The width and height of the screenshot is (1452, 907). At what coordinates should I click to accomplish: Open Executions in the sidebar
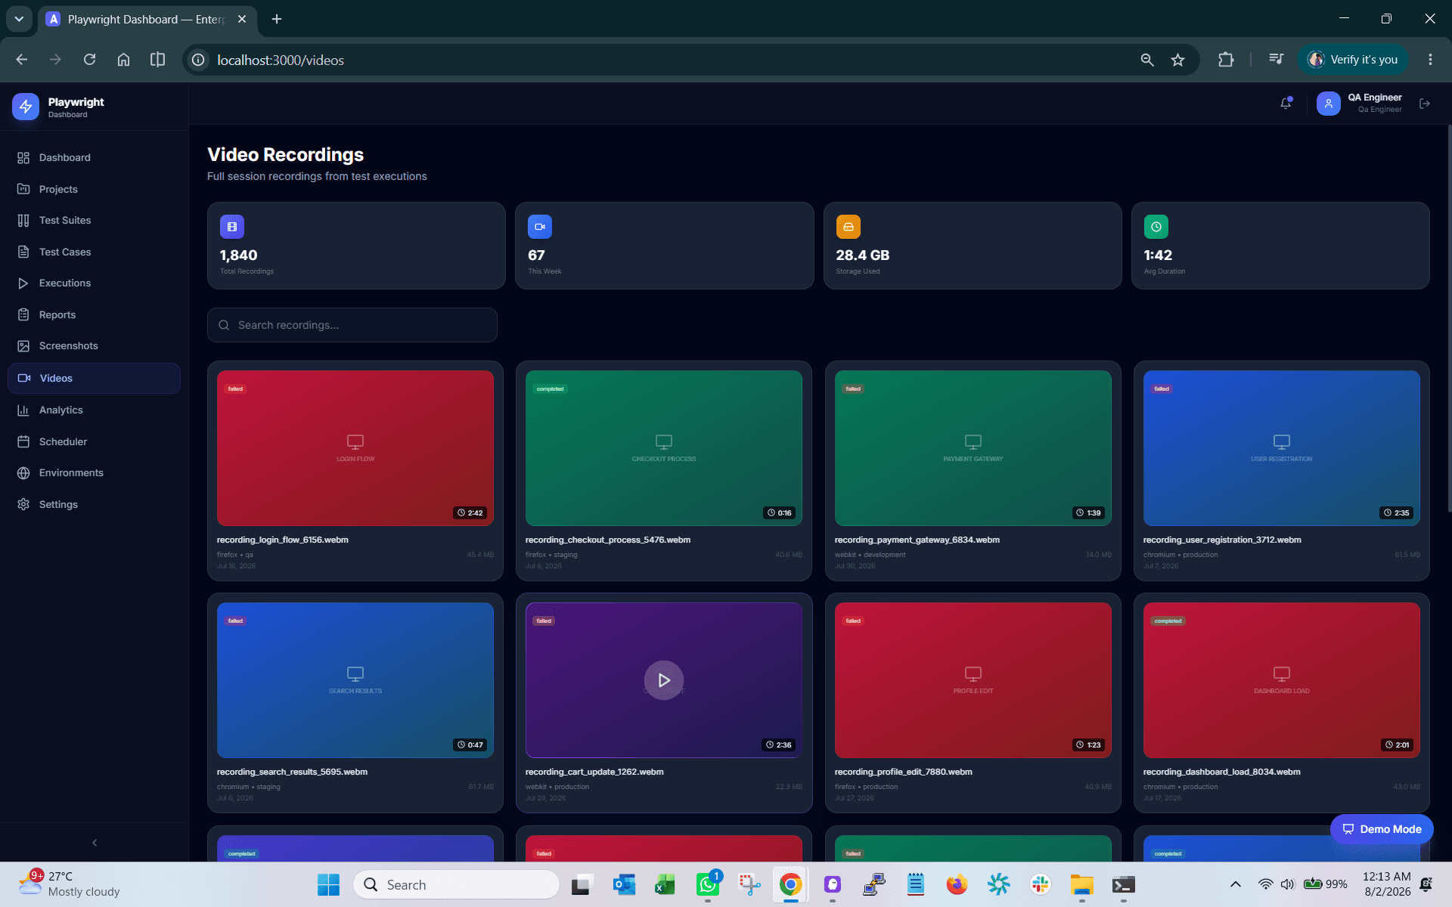tap(94, 283)
